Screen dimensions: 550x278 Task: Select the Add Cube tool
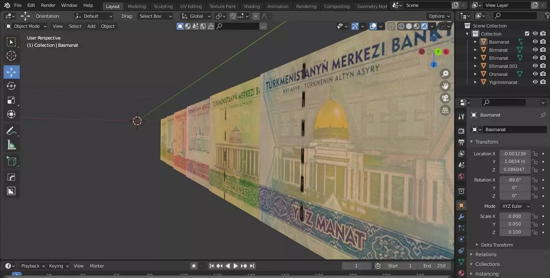pyautogui.click(x=11, y=161)
